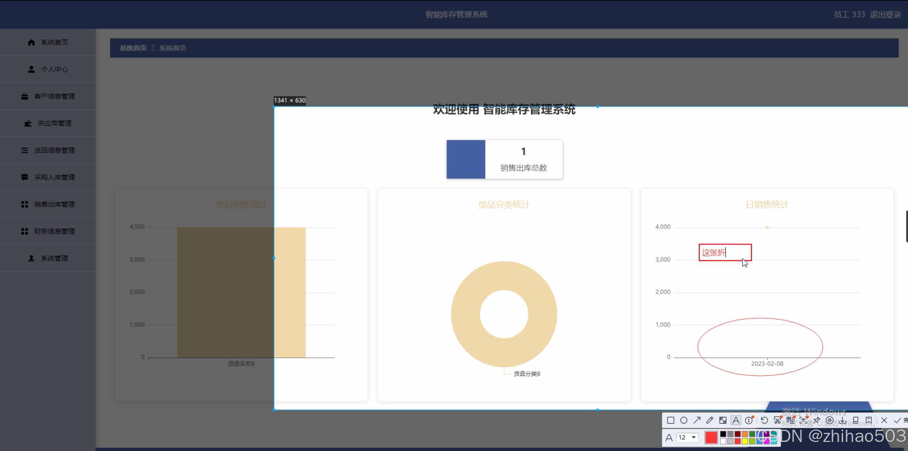Image resolution: width=908 pixels, height=451 pixels.
Task: Click the data point on the 日销售统计 line chart
Action: 767,227
